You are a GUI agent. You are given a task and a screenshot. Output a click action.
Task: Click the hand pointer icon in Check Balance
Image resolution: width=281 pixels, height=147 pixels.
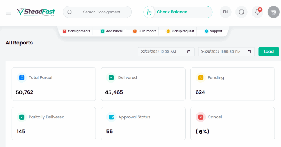(x=149, y=12)
